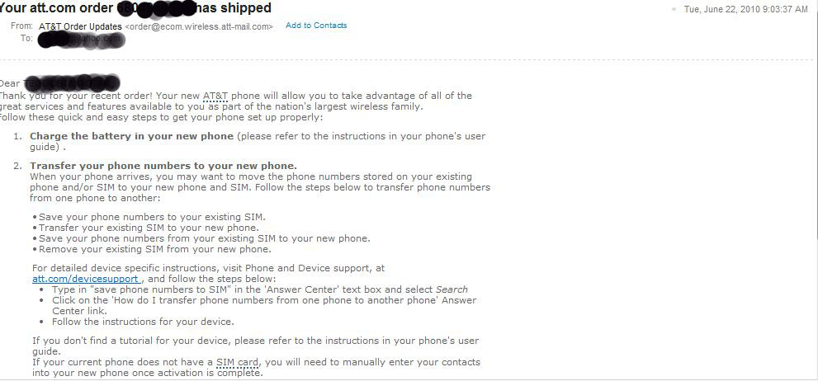Click the 'Charge the battery in your new phone' heading

click(x=131, y=136)
